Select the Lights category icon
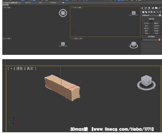The height and width of the screenshot is (134, 162). click(x=149, y=12)
